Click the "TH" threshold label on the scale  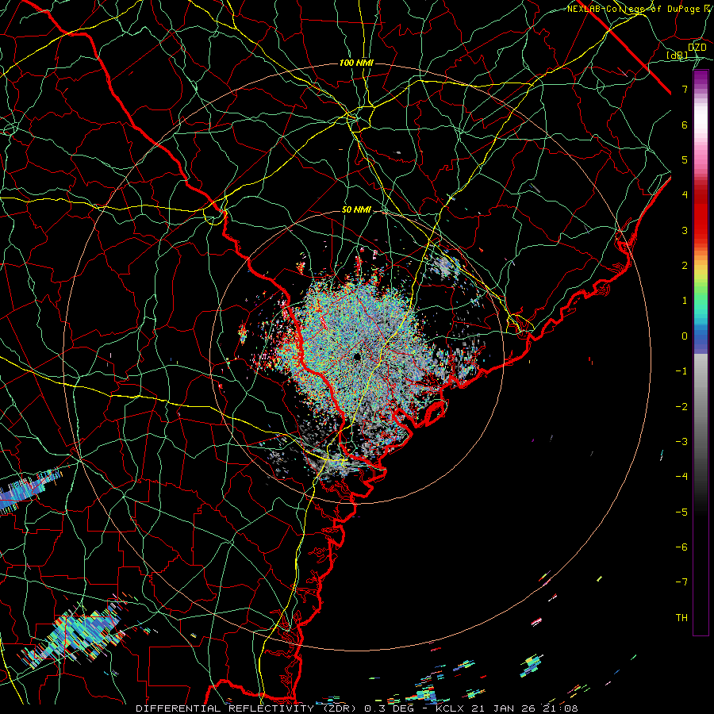[x=681, y=618]
